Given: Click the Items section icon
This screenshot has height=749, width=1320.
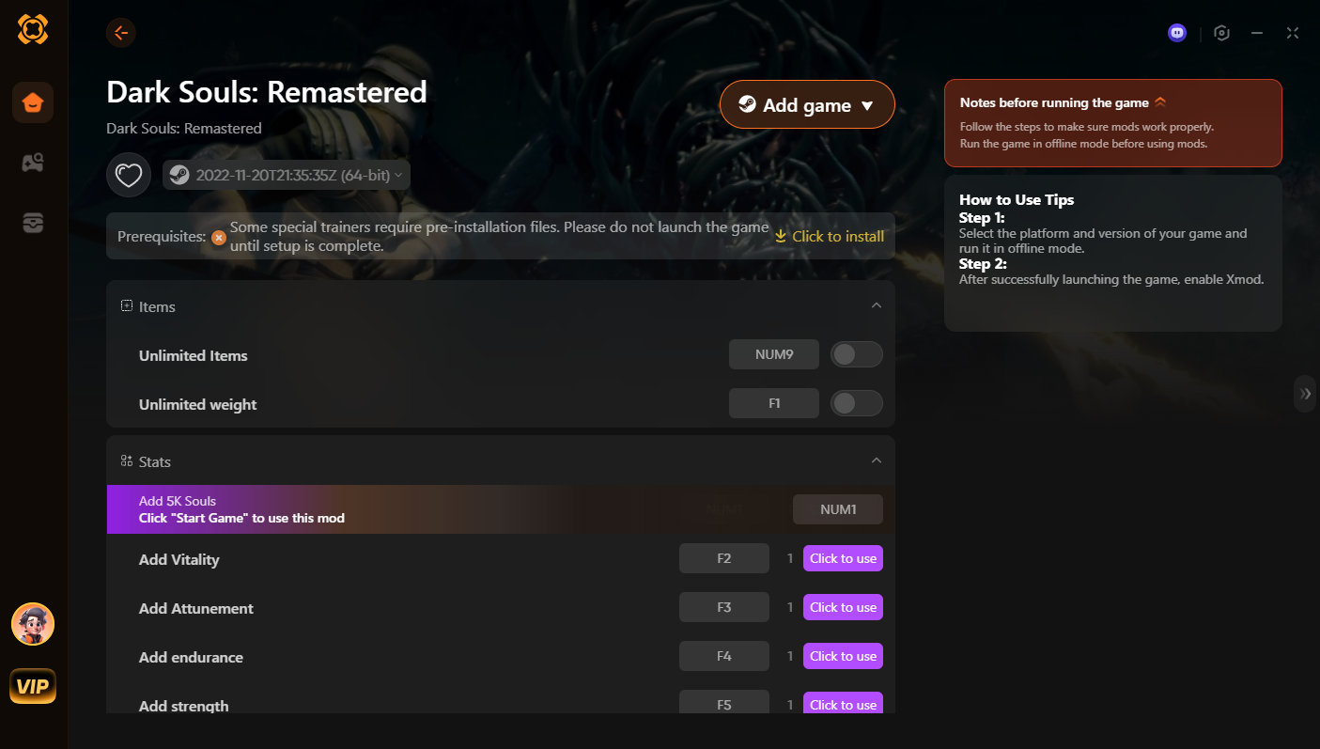Looking at the screenshot, I should coord(127,306).
